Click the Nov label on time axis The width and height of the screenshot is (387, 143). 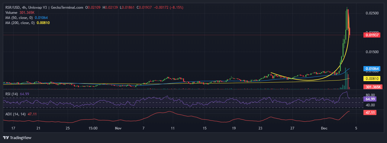point(118,128)
